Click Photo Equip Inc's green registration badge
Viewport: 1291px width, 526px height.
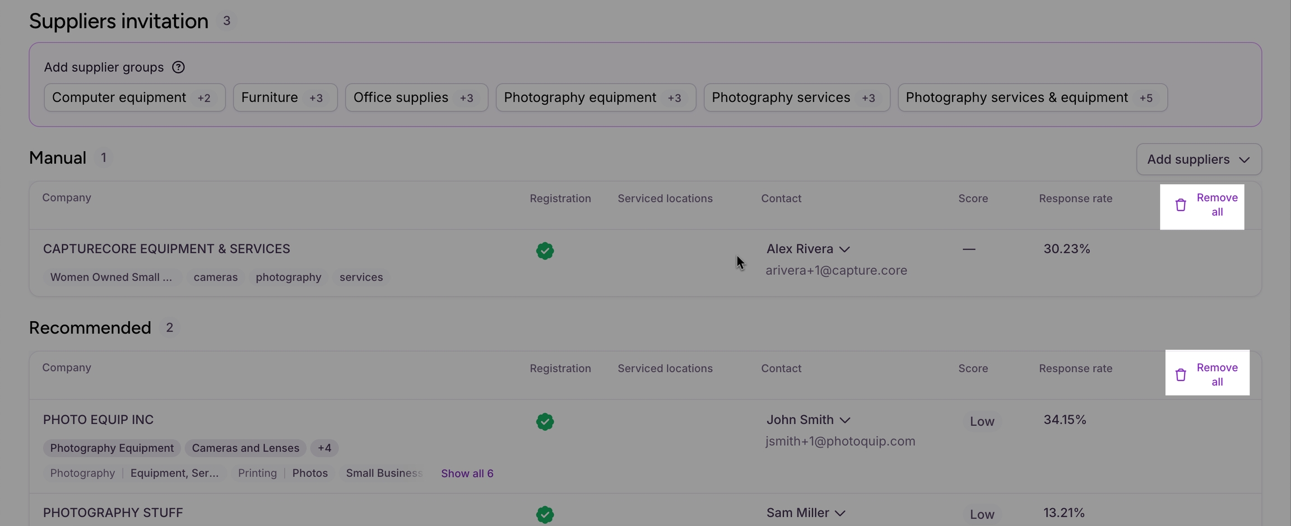pyautogui.click(x=545, y=421)
